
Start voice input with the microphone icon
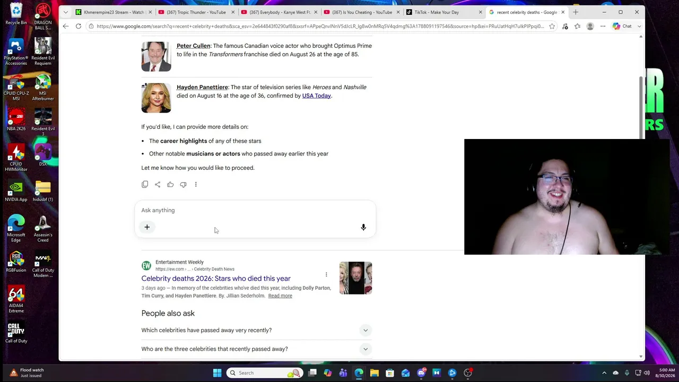(363, 227)
